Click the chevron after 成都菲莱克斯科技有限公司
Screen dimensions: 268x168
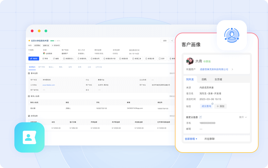tap(232, 69)
